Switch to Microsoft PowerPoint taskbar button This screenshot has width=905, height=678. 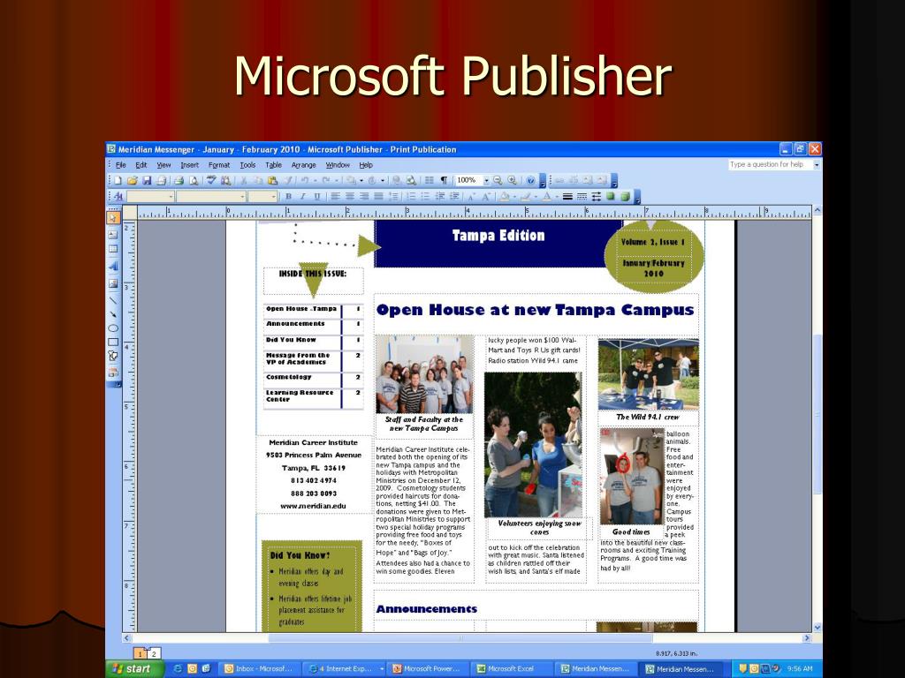coord(427,669)
